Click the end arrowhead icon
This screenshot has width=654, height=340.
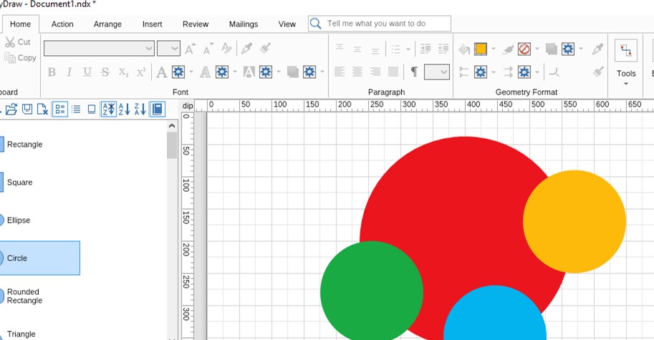(x=508, y=72)
